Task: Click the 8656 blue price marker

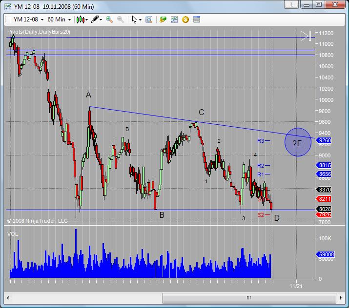Action: pyautogui.click(x=324, y=174)
